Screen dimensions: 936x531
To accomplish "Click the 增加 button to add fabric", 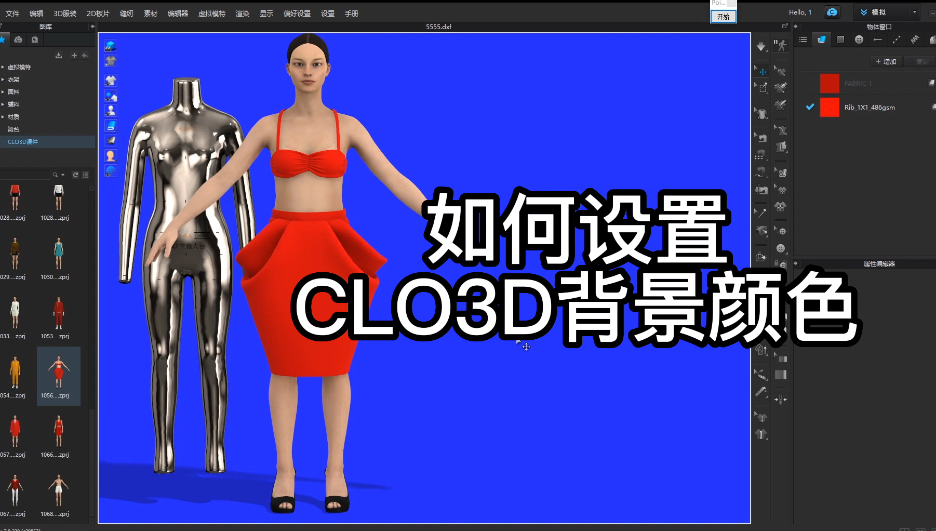I will [x=886, y=61].
